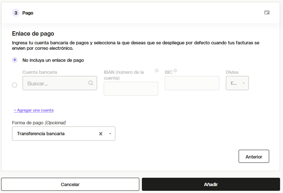Click the payment card icon in header
The height and width of the screenshot is (193, 283).
click(267, 12)
